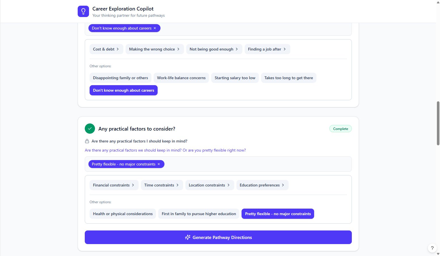
Task: Remove the "Pretty flexible - no major constraints" tag
Action: coord(159,164)
